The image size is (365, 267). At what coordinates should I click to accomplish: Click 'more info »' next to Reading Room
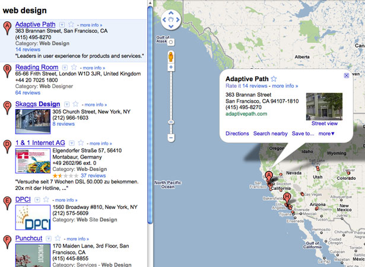click(x=94, y=68)
